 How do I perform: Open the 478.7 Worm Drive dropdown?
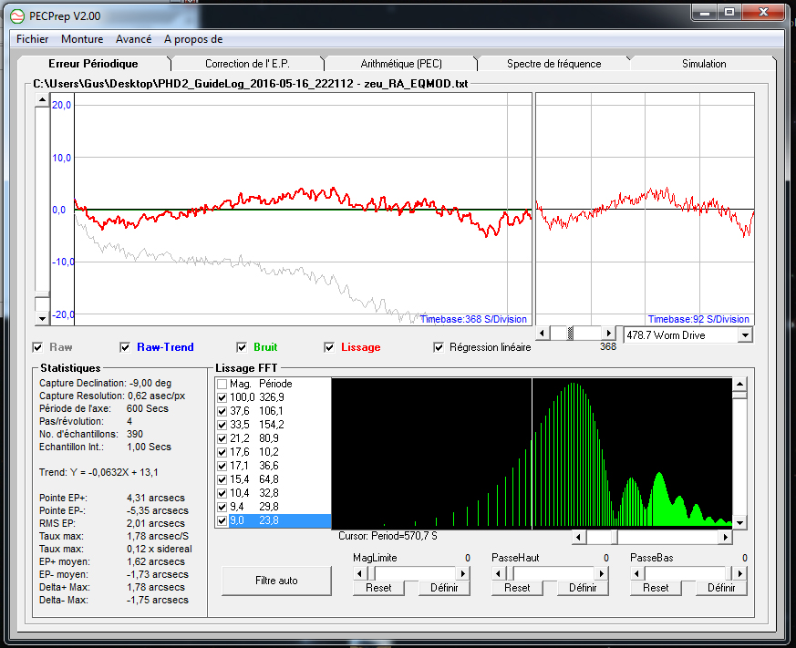pos(745,335)
